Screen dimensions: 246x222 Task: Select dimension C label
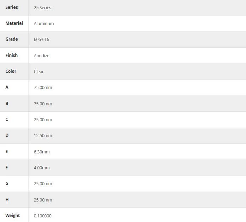7,119
